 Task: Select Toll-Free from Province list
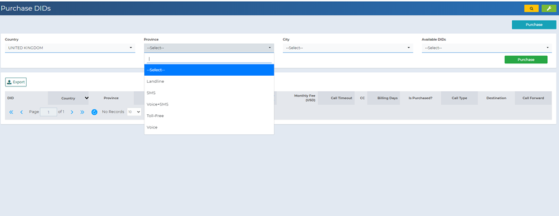(209, 116)
